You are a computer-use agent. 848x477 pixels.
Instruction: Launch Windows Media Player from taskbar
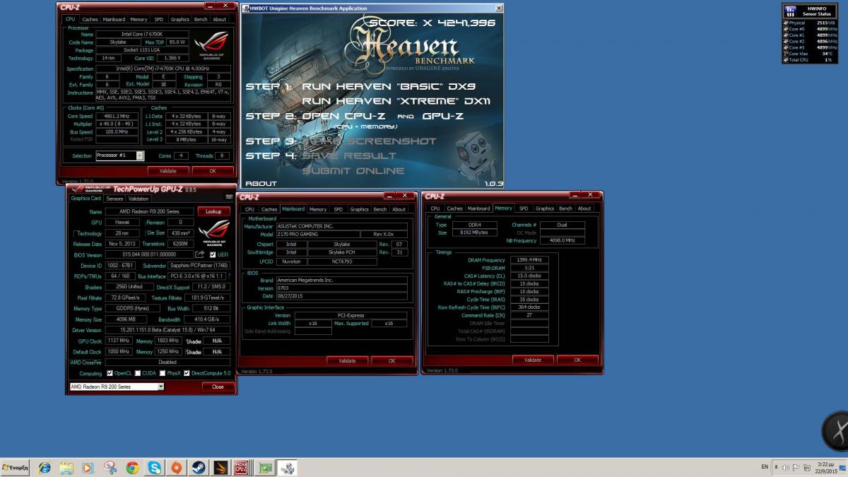point(88,468)
